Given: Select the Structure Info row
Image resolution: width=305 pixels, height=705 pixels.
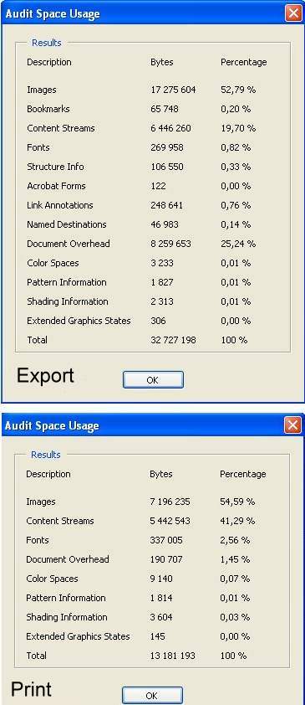Looking at the screenshot, I should click(x=152, y=167).
